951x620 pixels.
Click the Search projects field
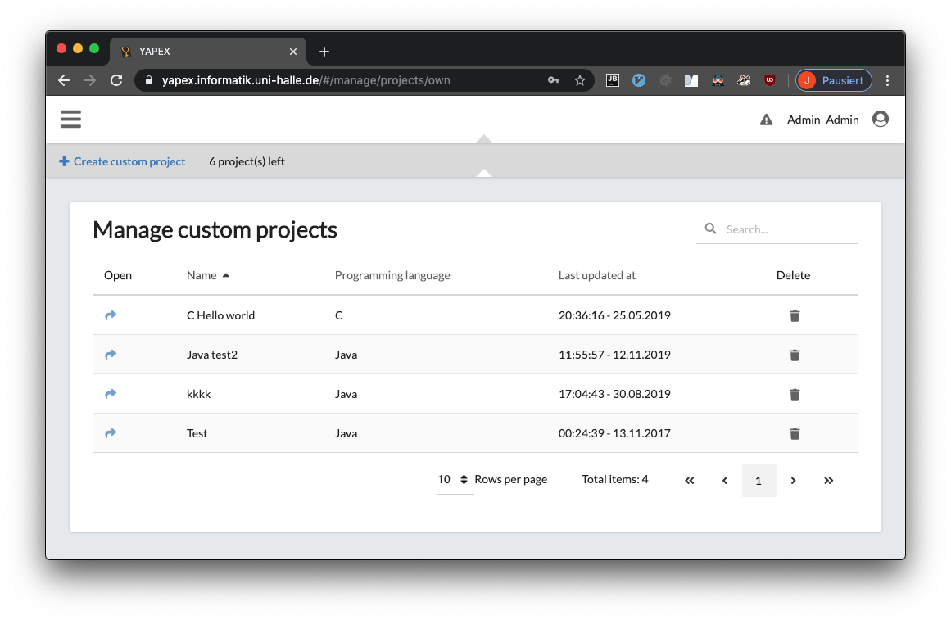pos(786,229)
